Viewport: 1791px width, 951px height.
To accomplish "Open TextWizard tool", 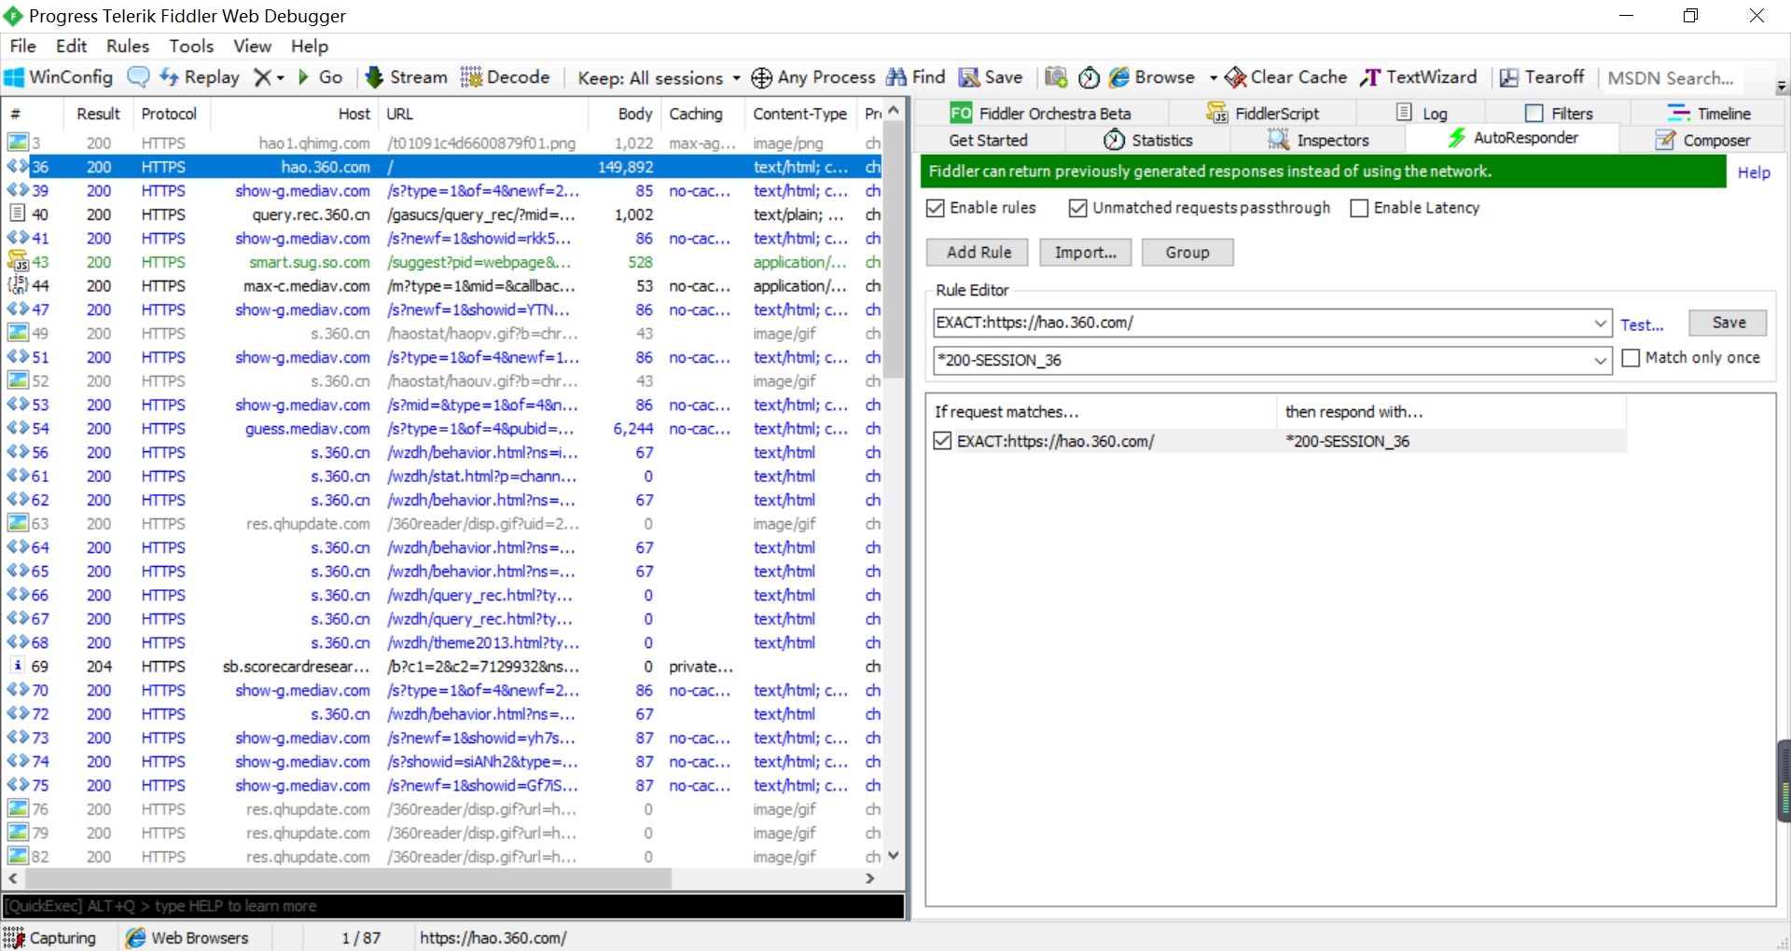I will tap(1419, 77).
